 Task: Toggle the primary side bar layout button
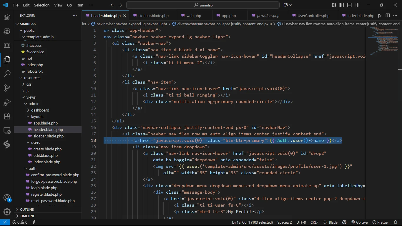coord(341,5)
